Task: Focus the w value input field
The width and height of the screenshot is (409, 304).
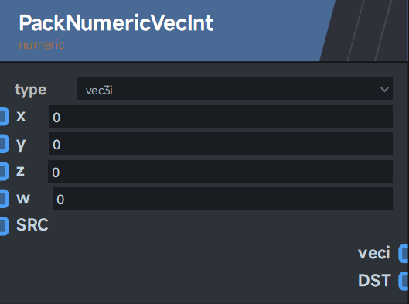Action: click(x=223, y=199)
